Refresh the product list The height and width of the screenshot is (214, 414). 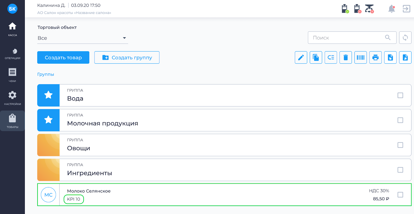(405, 38)
